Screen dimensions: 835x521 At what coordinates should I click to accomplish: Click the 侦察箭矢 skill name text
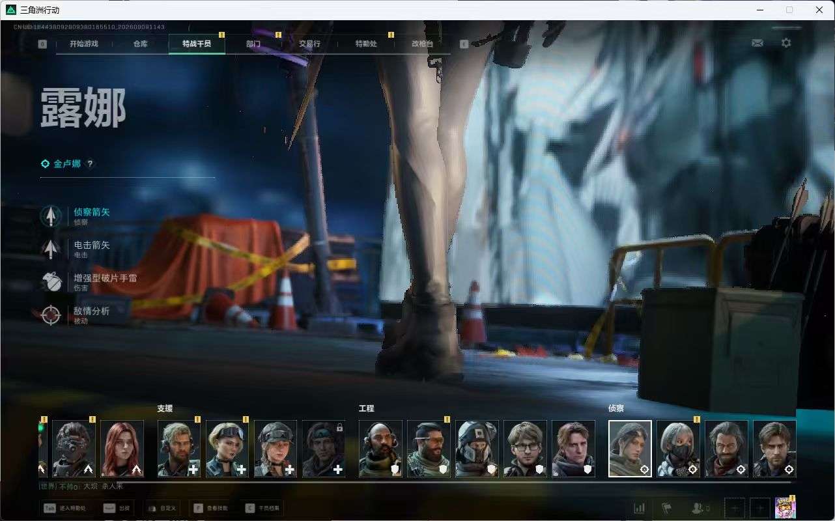coord(92,212)
